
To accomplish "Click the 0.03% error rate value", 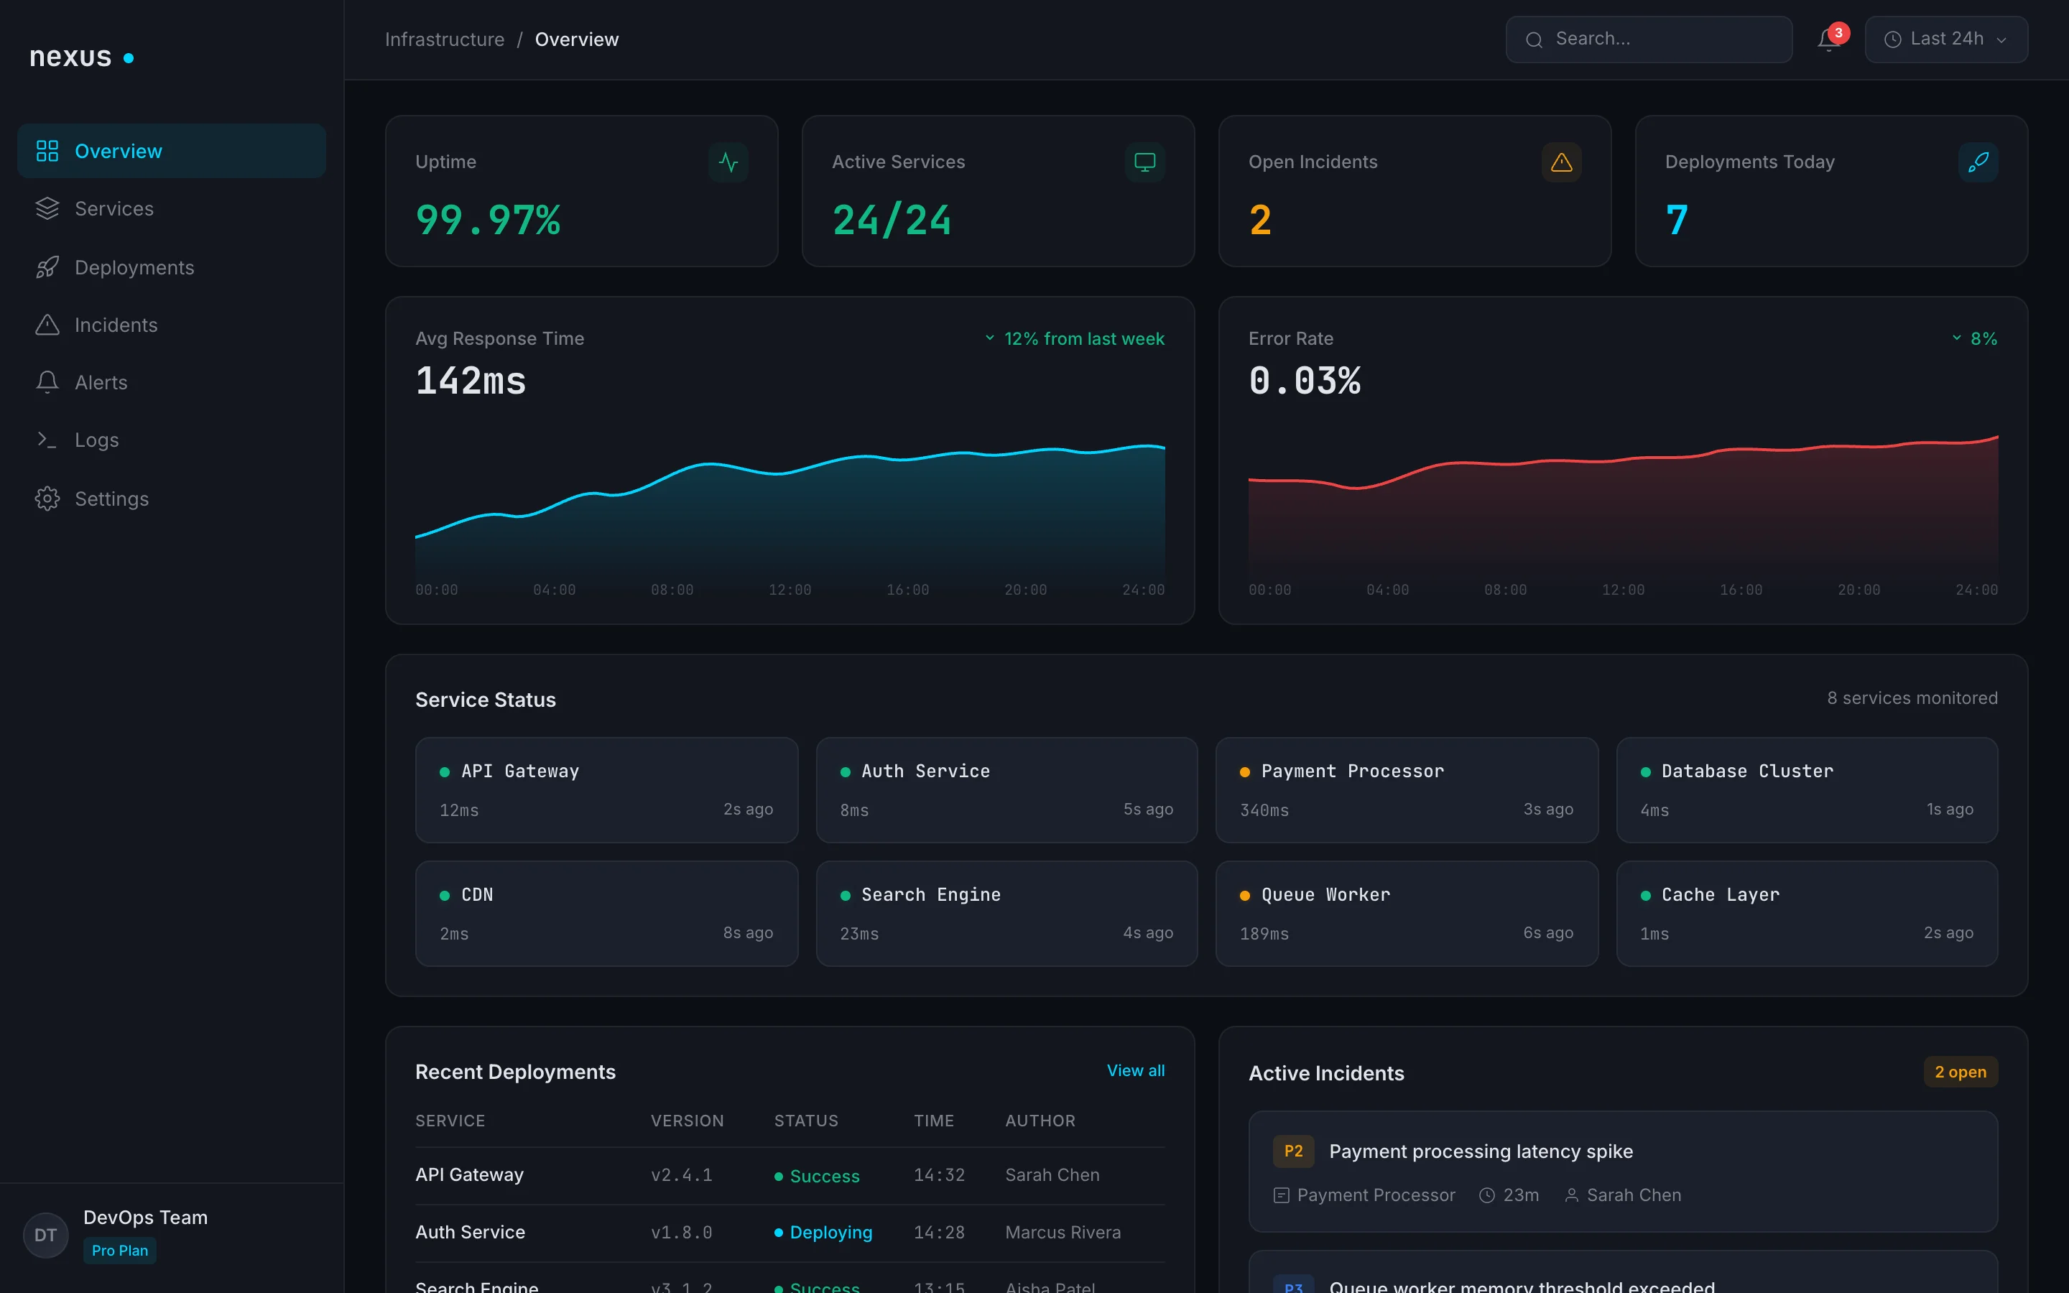I will click(x=1305, y=381).
